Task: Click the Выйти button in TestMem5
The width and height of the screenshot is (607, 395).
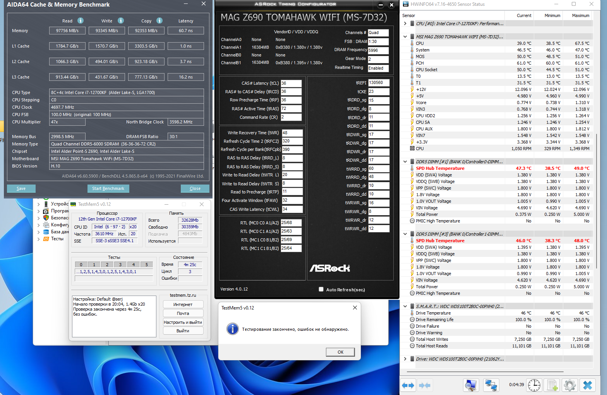Action: [183, 331]
